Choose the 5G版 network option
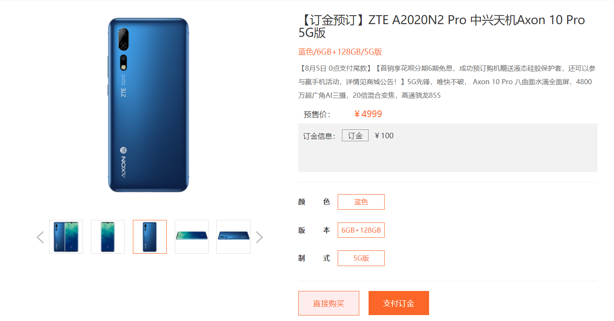 pyautogui.click(x=361, y=258)
